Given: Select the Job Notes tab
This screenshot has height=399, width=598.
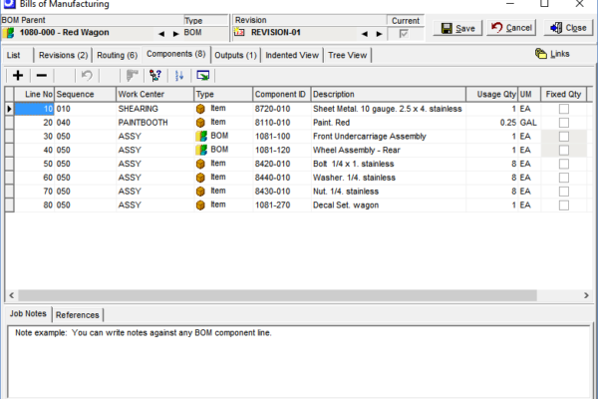Looking at the screenshot, I should [x=28, y=314].
